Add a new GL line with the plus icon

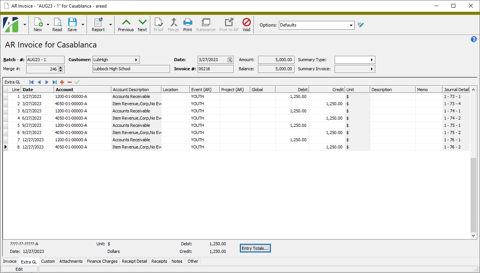pyautogui.click(x=61, y=82)
